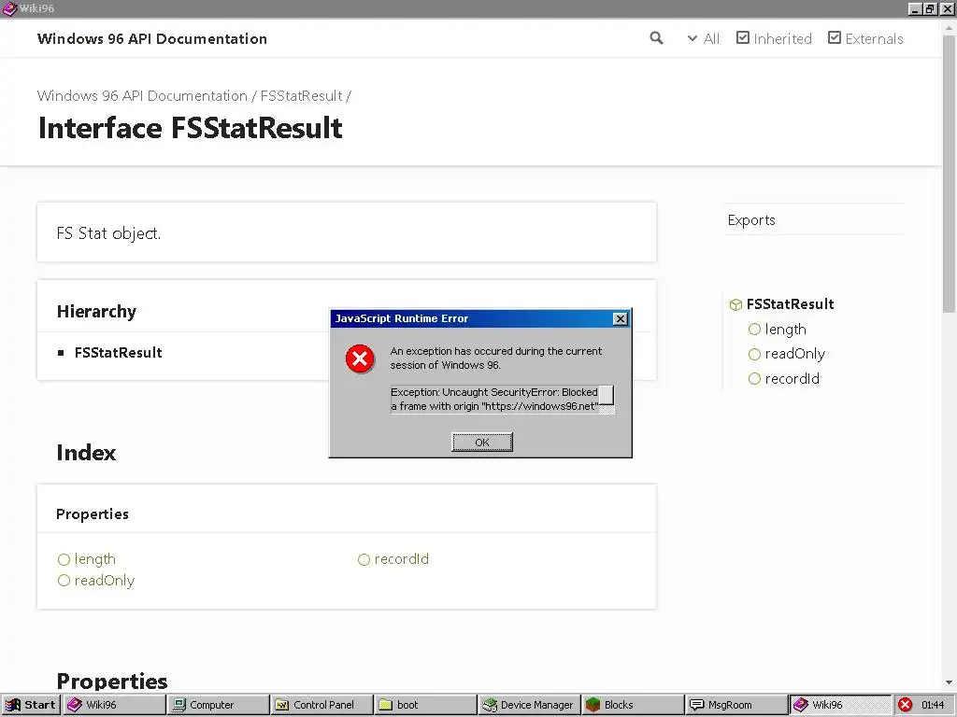
Task: Click the red error icon in the dialog
Action: pyautogui.click(x=360, y=358)
